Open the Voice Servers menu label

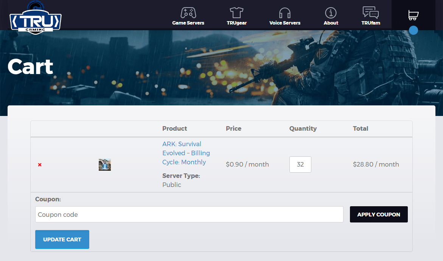coord(285,23)
